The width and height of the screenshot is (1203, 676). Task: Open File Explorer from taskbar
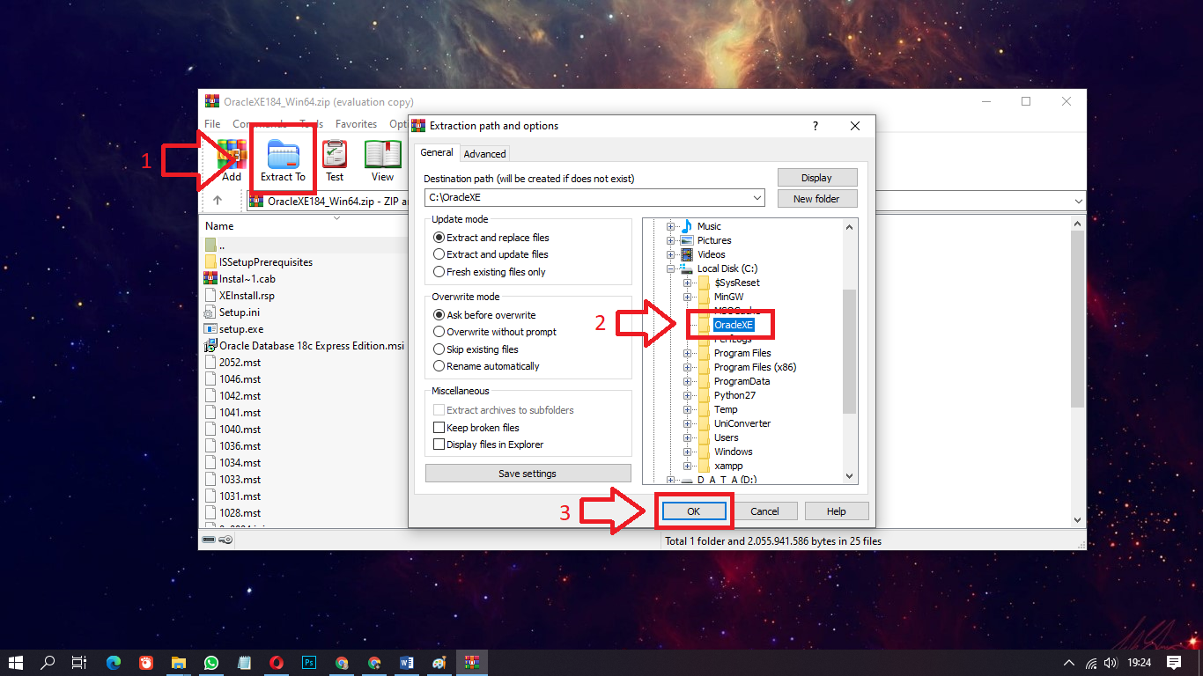tap(179, 663)
